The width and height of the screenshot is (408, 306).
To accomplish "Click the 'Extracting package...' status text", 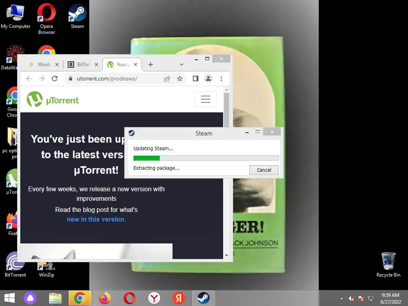I will tap(156, 168).
